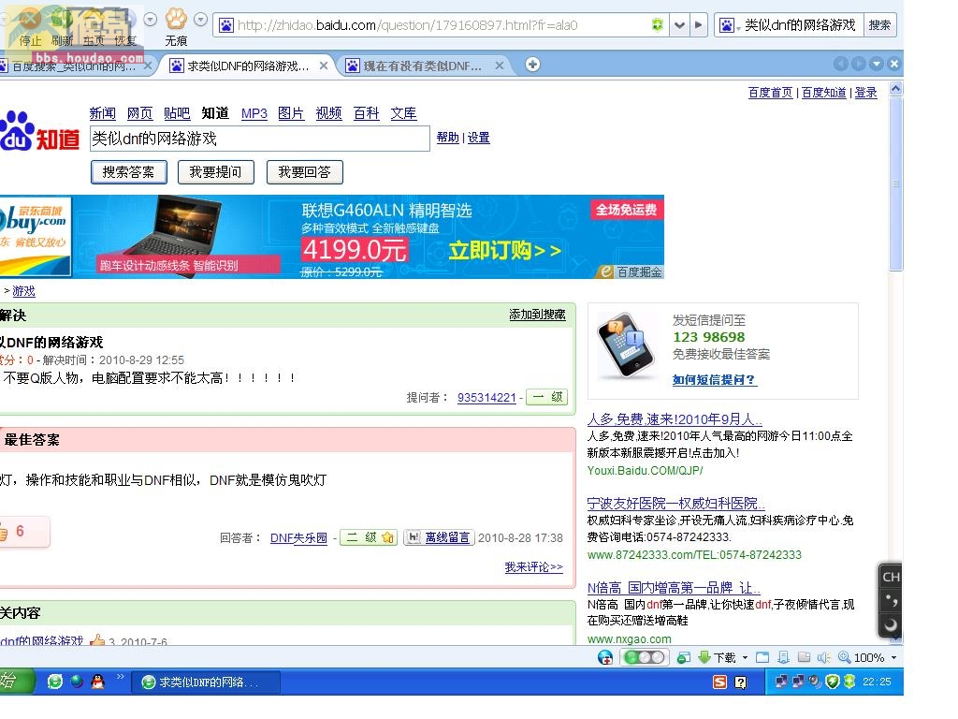The width and height of the screenshot is (958, 719).
Task: Open asker profile 935314221
Action: [486, 397]
